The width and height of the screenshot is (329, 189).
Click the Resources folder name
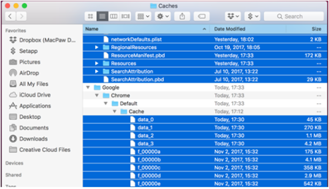(123, 63)
